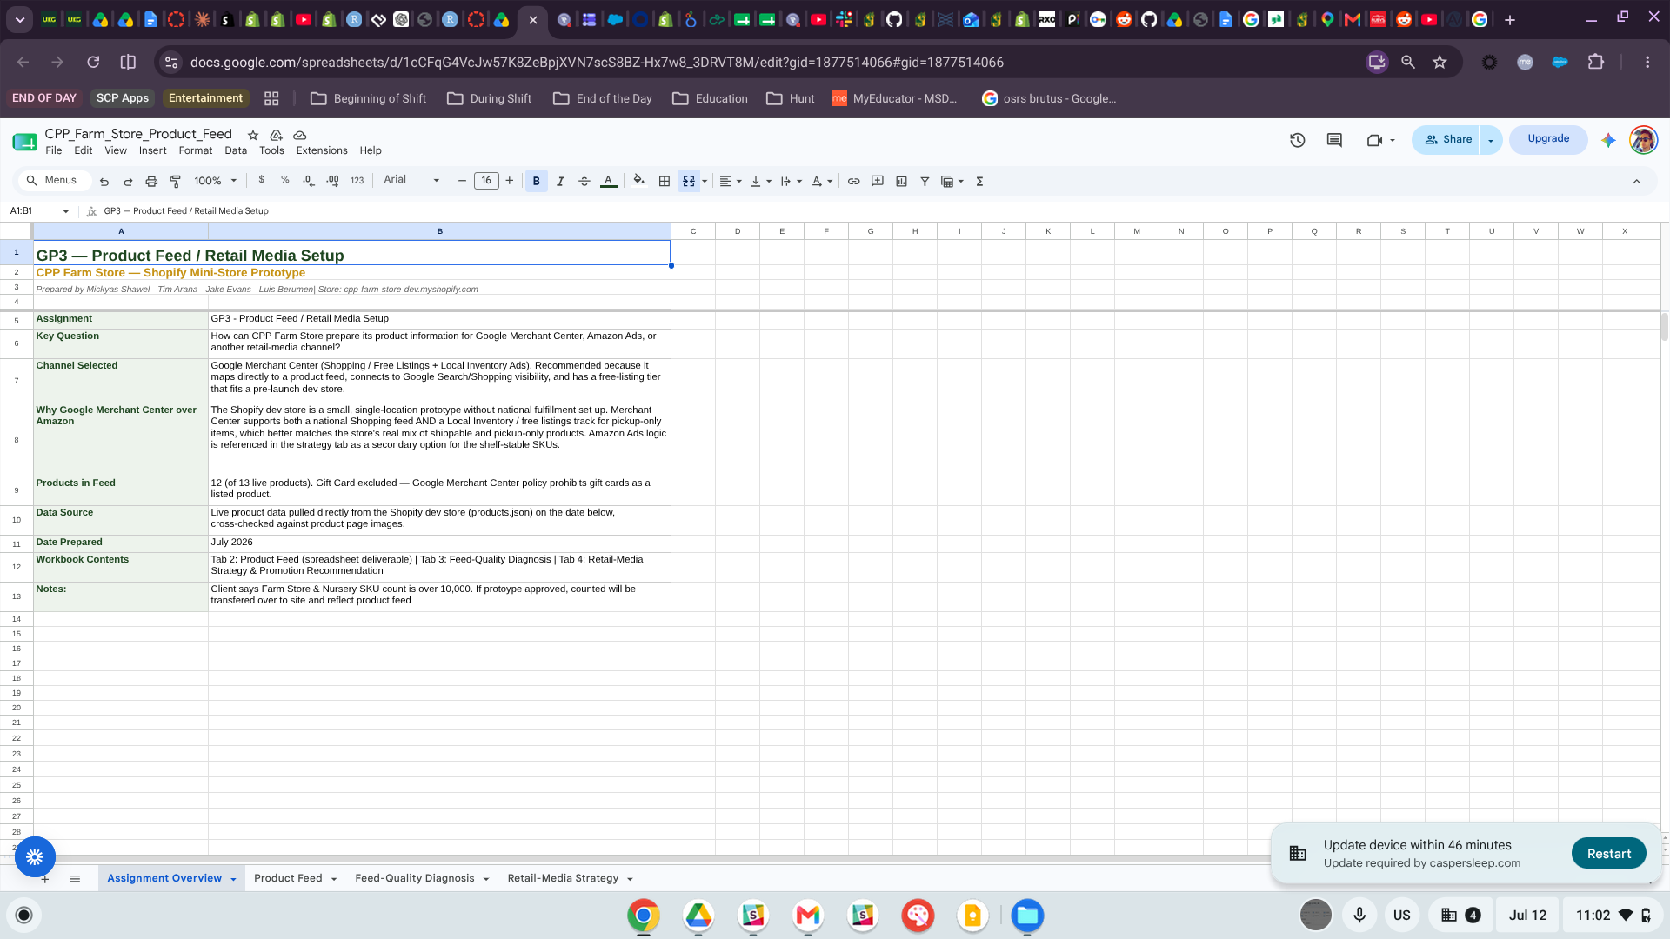Add a comment from the toolbar icon
Viewport: 1670px width, 939px height.
pyautogui.click(x=878, y=181)
